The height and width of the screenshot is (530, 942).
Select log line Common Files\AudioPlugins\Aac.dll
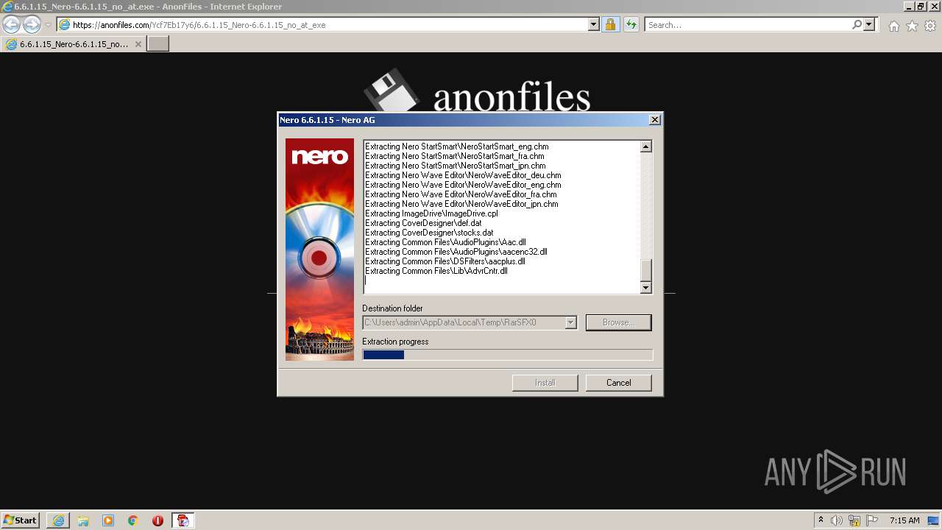[445, 242]
